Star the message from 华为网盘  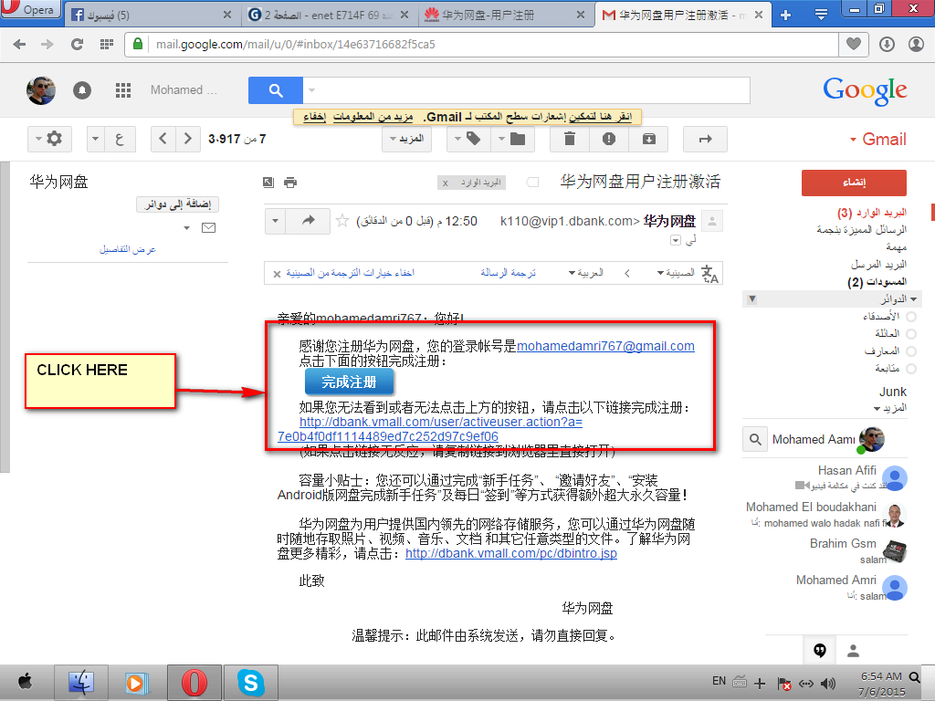[342, 221]
